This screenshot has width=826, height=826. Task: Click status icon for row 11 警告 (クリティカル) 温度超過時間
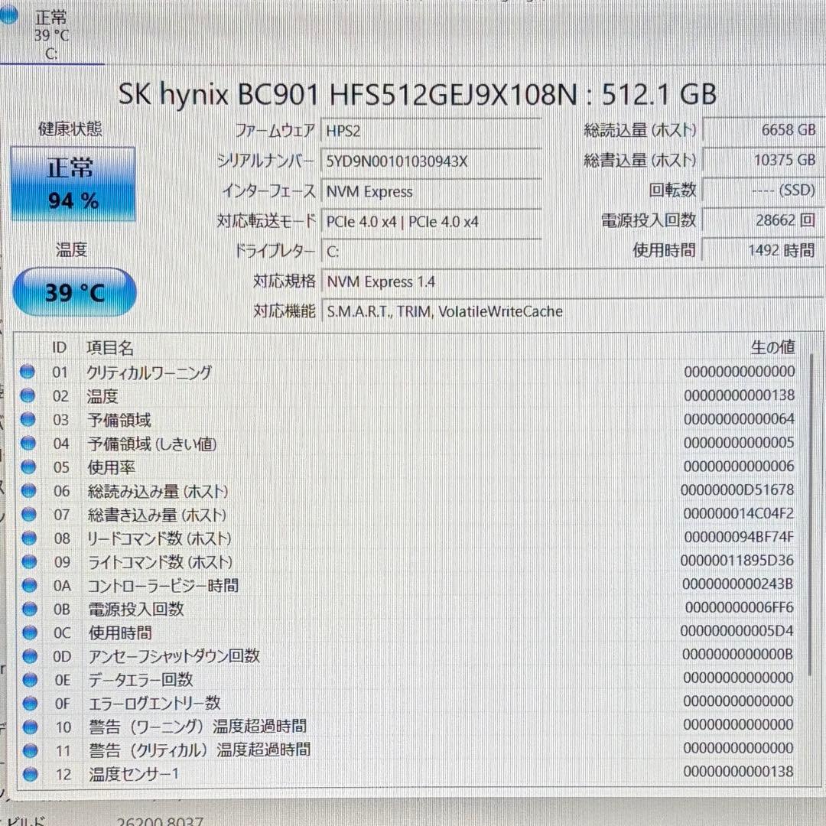click(x=31, y=750)
